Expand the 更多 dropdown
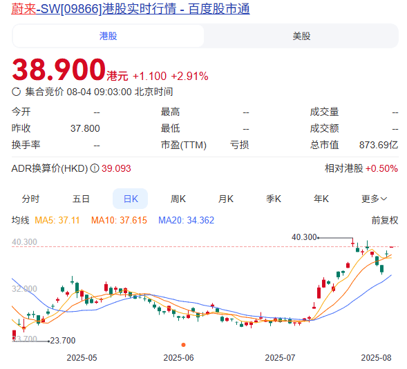Viewport: 407px width, 369px height. (375, 199)
